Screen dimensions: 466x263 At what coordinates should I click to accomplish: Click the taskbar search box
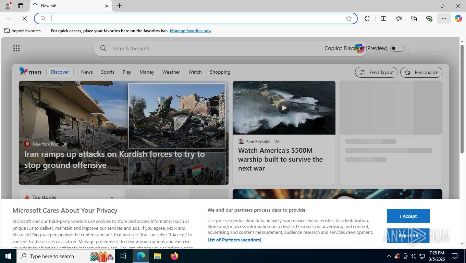pos(66,256)
